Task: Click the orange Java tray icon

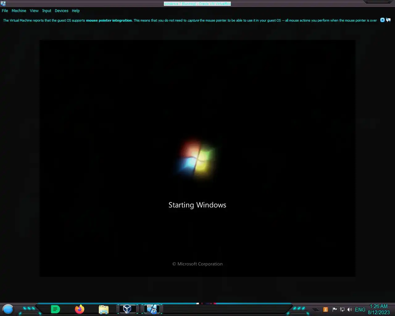Action: coord(326,310)
